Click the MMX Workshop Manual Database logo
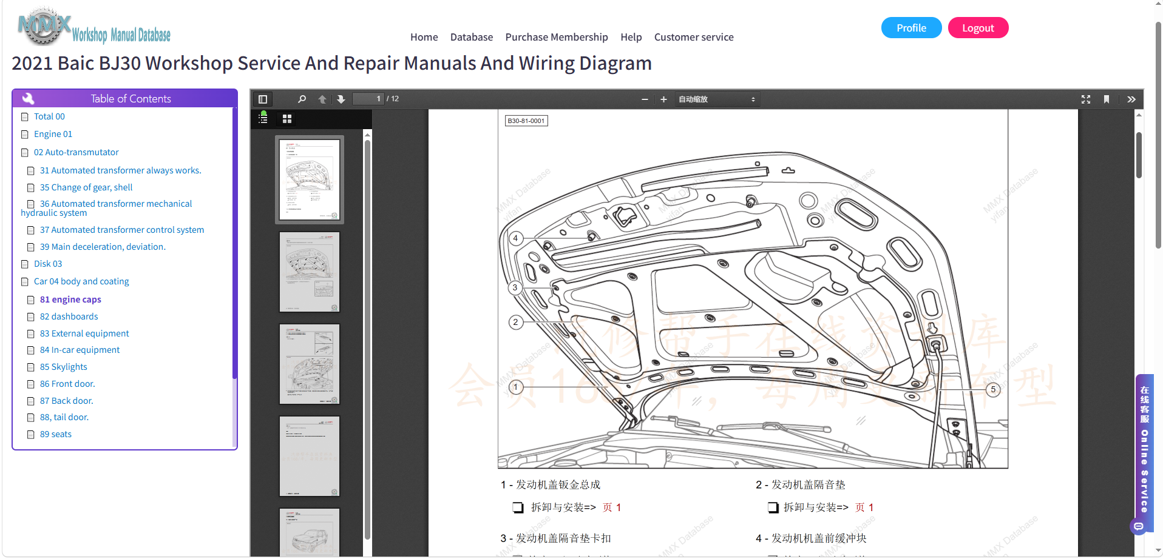Image resolution: width=1163 pixels, height=559 pixels. [94, 27]
